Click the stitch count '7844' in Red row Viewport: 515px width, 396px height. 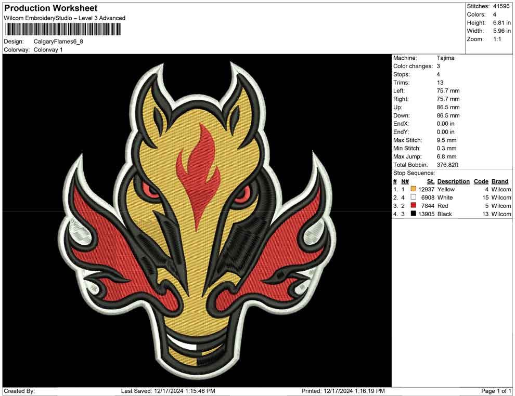pos(428,205)
